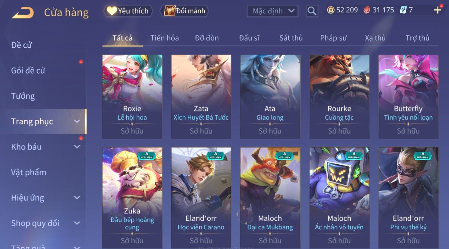Screen dimensions: 449x249
Task: Open Zuka Đầu bếp hoàng cung skin
Action: tap(132, 198)
